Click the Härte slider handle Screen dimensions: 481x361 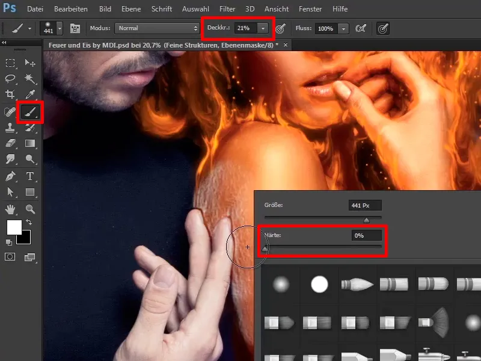[265, 248]
